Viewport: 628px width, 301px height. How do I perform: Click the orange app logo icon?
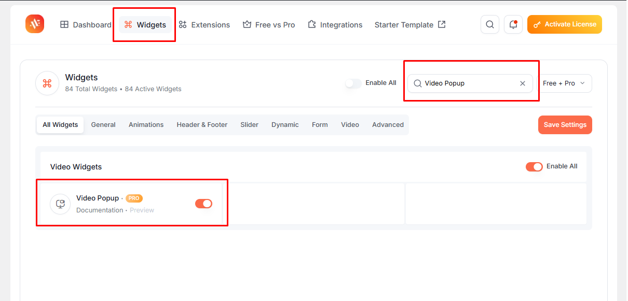pyautogui.click(x=35, y=24)
